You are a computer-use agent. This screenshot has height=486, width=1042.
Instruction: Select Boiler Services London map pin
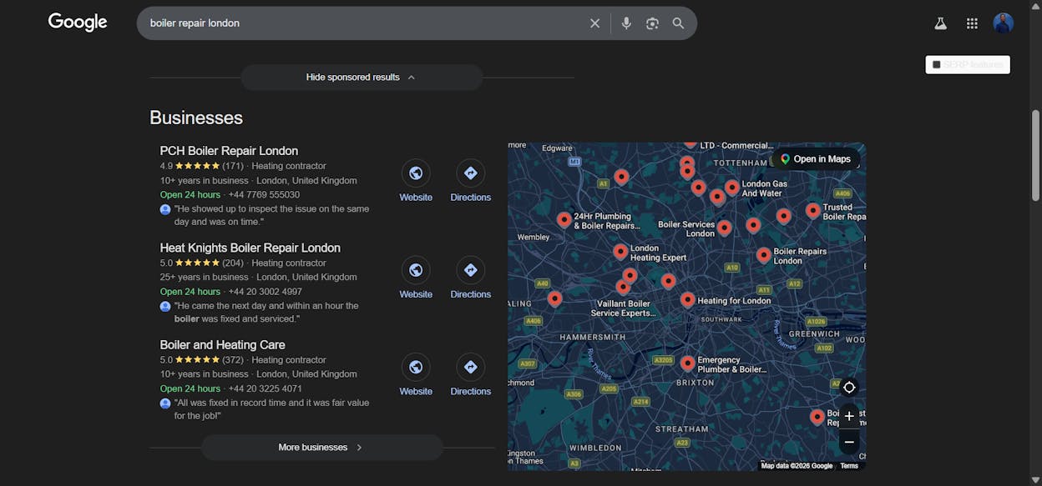click(724, 228)
